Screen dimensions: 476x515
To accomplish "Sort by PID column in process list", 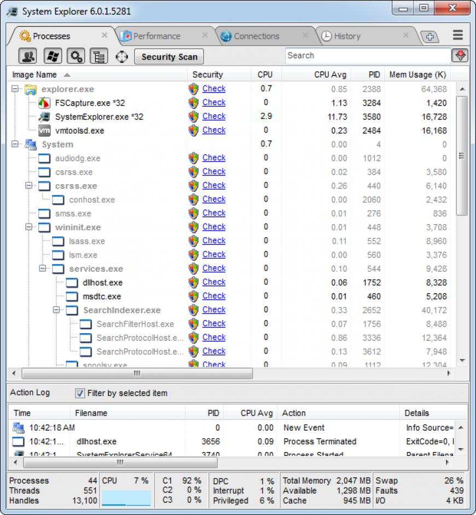I will tap(368, 75).
